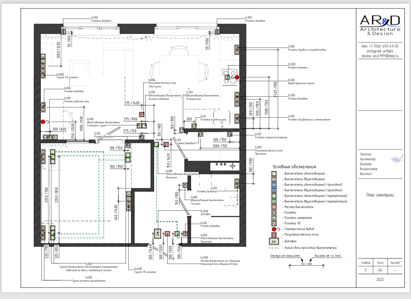Click the 'Стадия' column header

366,263
